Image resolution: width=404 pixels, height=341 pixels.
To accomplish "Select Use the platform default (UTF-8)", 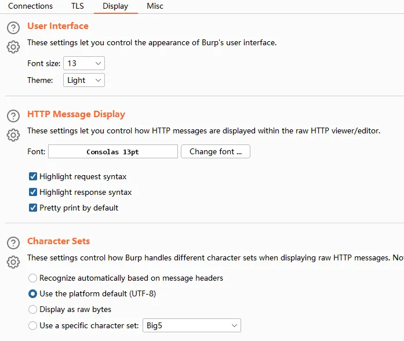I will (33, 294).
